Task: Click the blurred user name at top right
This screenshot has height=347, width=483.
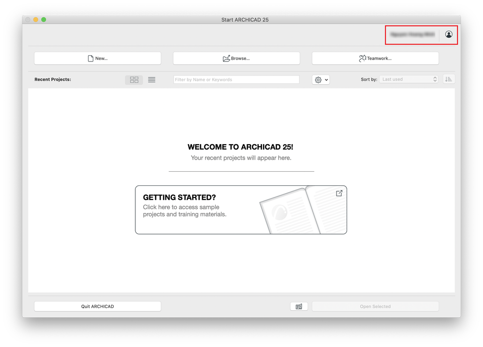Action: 412,34
